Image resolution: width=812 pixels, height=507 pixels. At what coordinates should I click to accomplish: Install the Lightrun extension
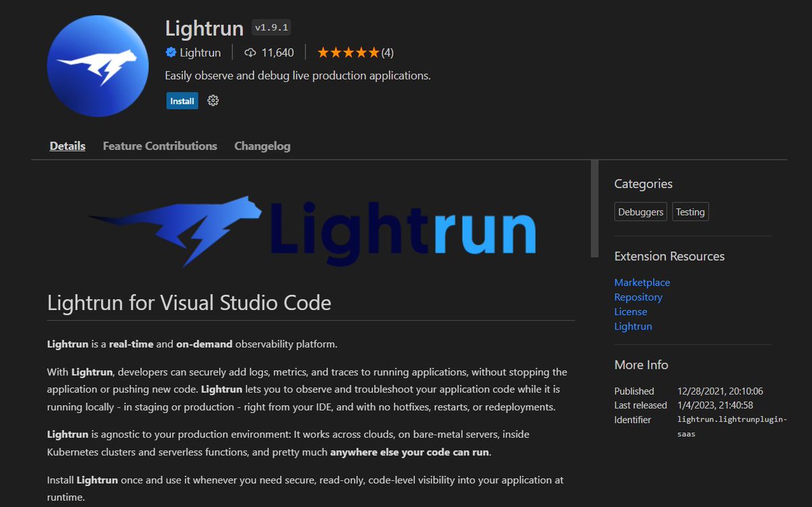[182, 101]
